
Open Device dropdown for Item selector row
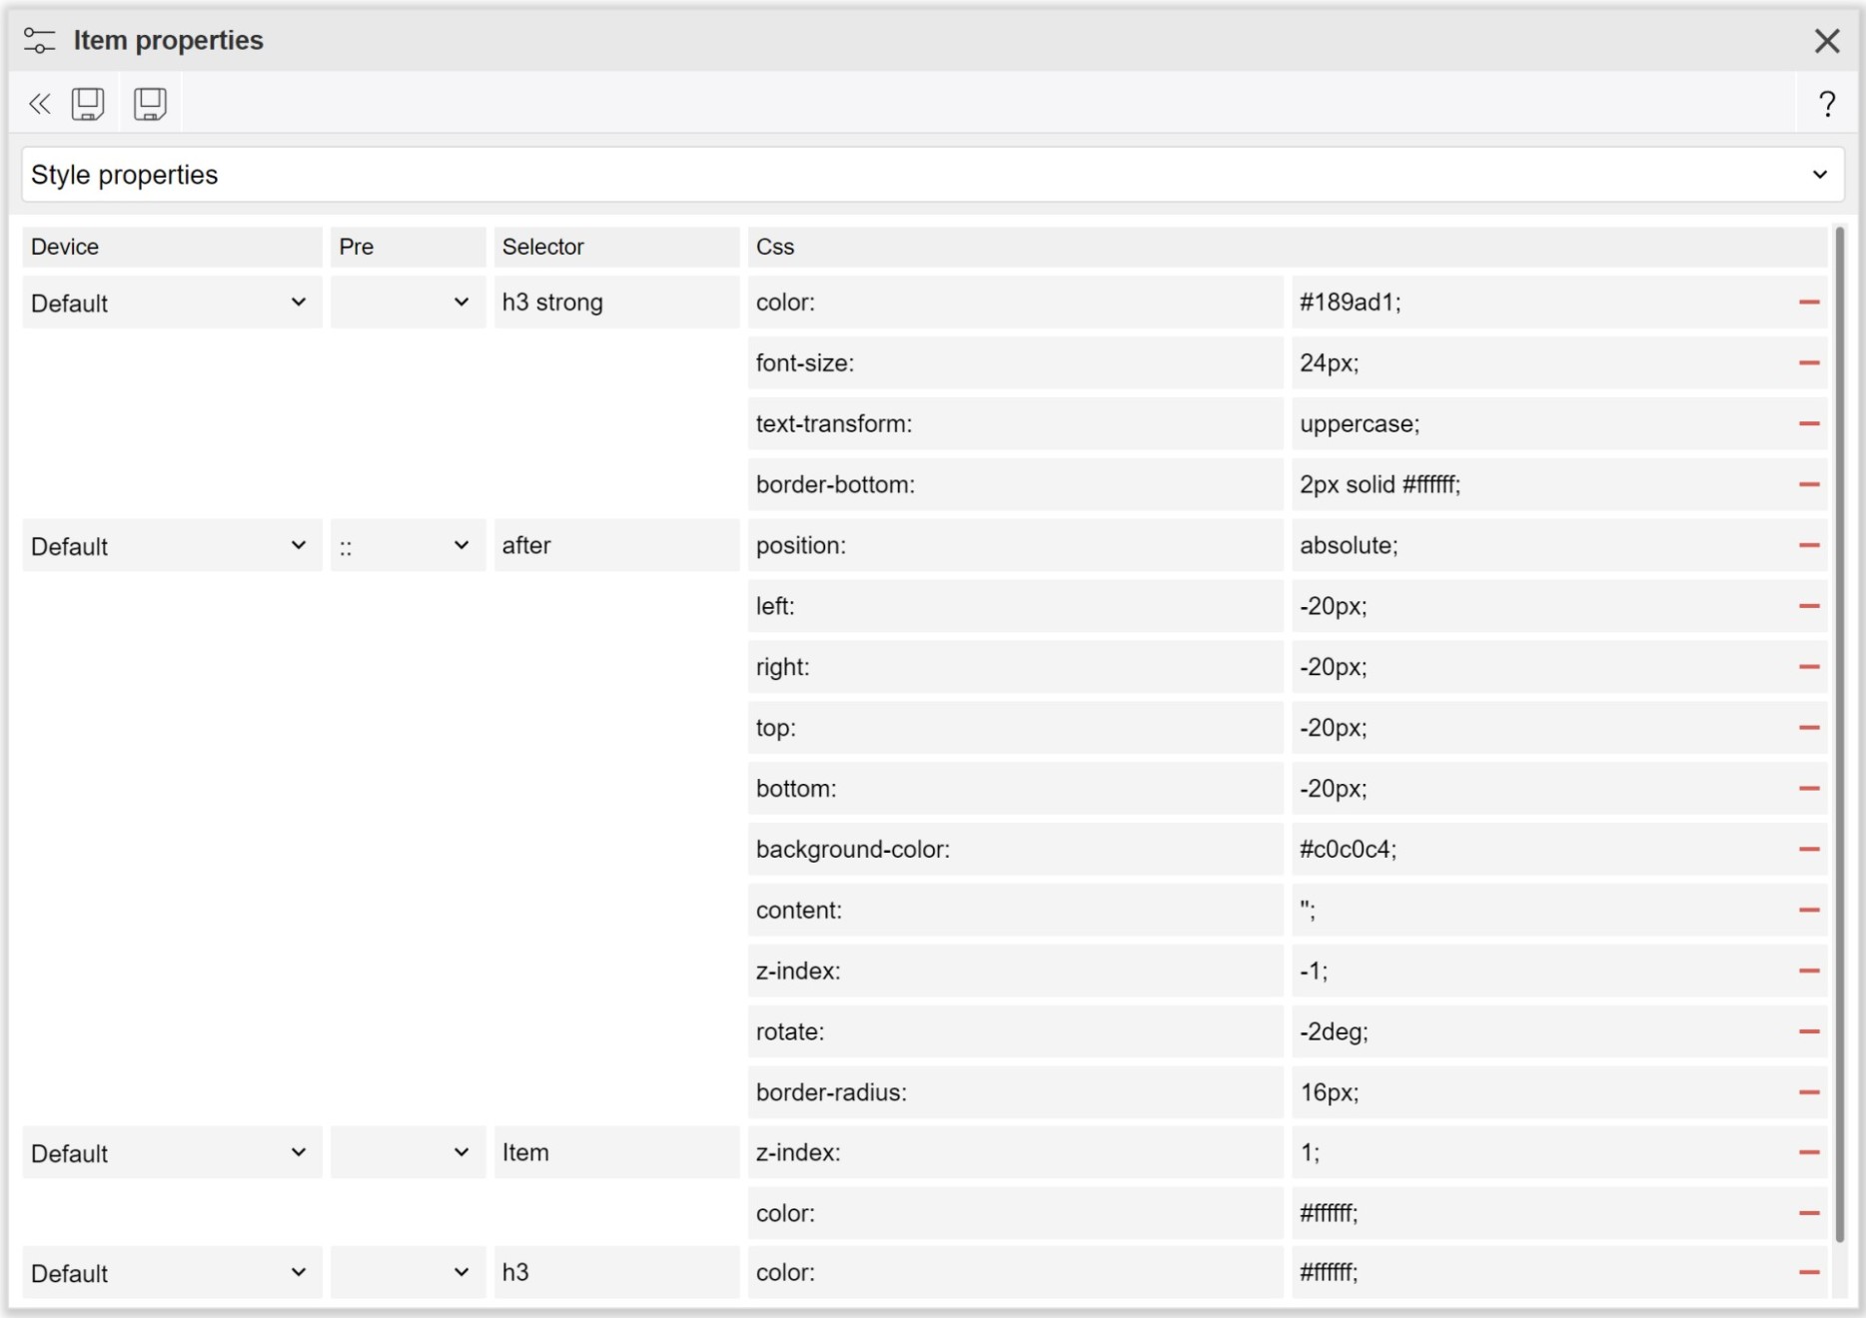[x=171, y=1153]
